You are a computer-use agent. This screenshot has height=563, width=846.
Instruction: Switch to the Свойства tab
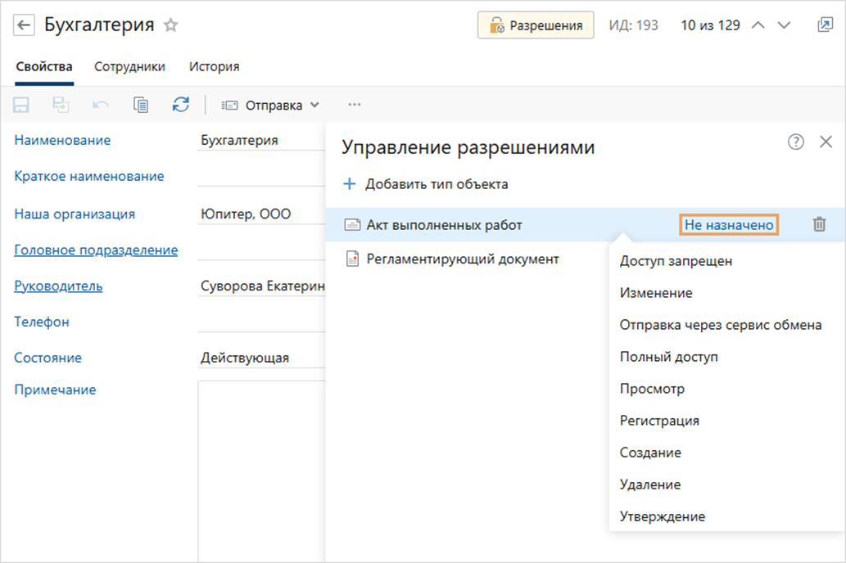[x=44, y=66]
